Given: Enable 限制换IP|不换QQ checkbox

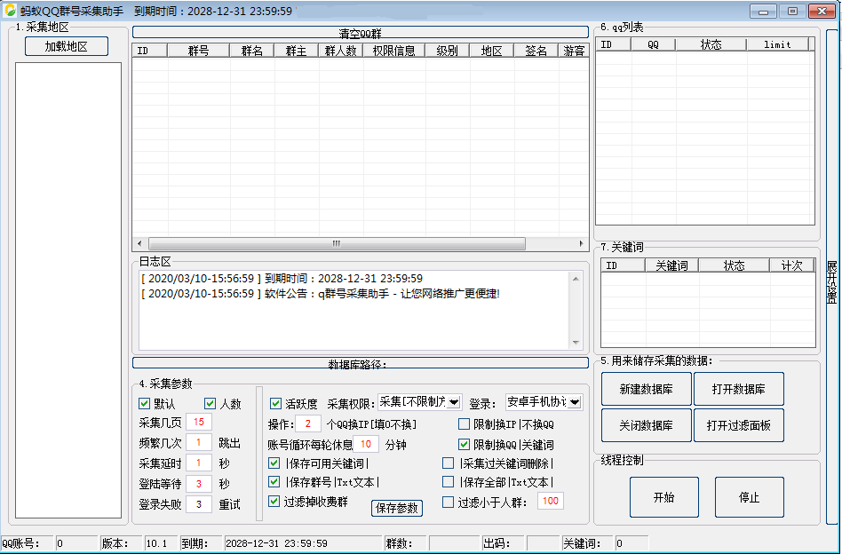Looking at the screenshot, I should [x=464, y=424].
